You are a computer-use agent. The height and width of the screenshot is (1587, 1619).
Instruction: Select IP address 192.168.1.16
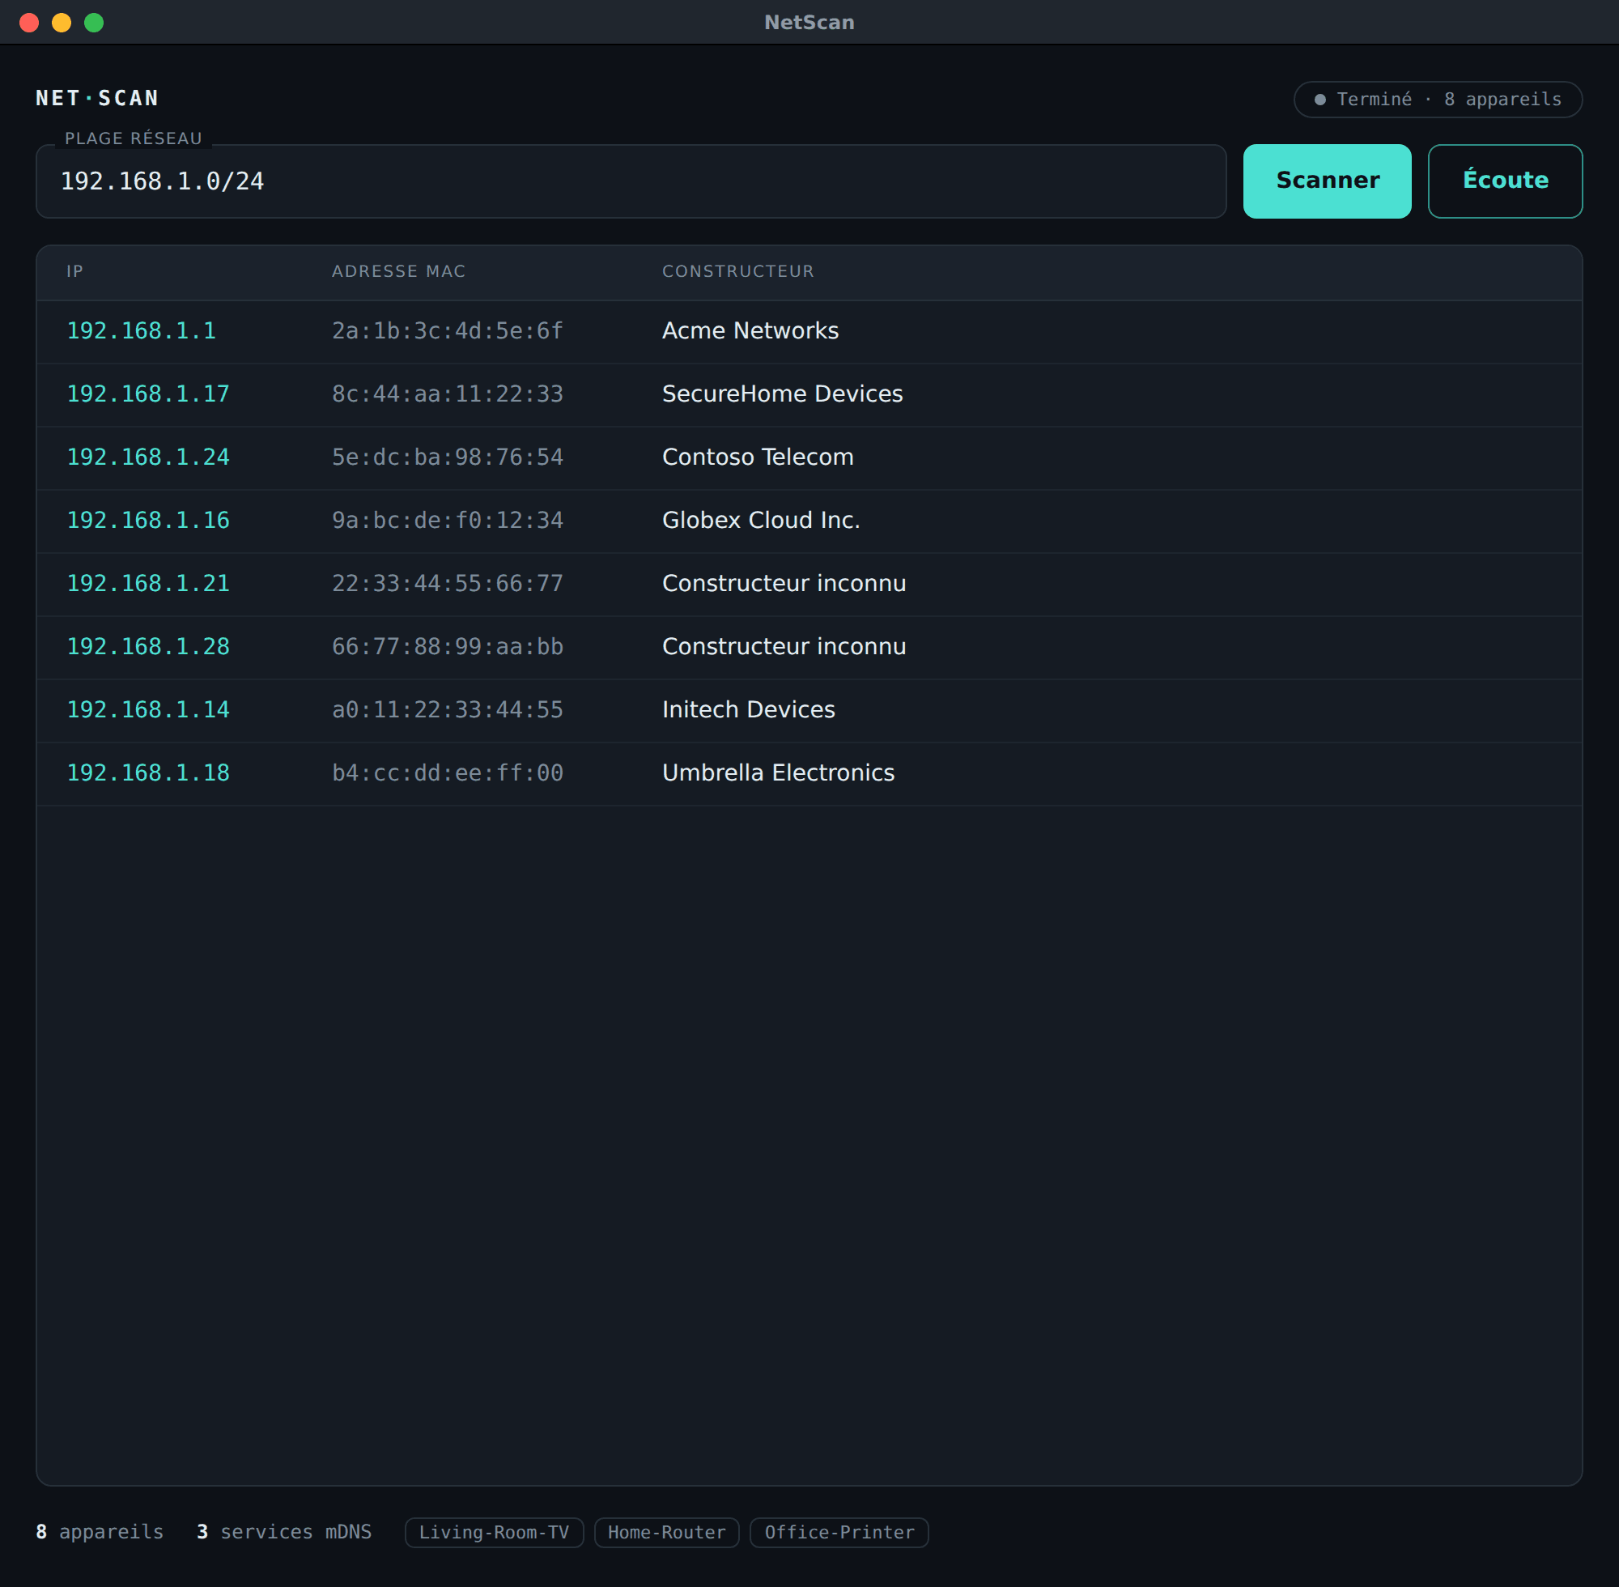pyautogui.click(x=148, y=520)
